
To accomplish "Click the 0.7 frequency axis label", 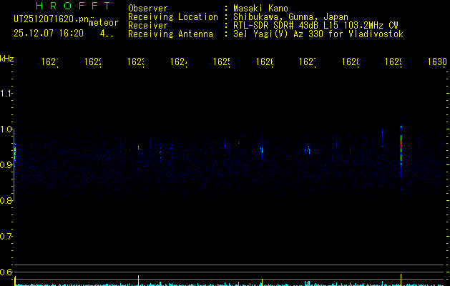I will click(x=6, y=237).
